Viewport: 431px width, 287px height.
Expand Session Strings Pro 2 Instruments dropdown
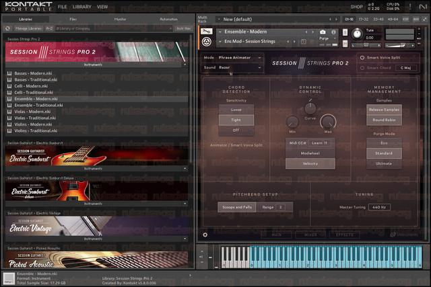[185, 65]
